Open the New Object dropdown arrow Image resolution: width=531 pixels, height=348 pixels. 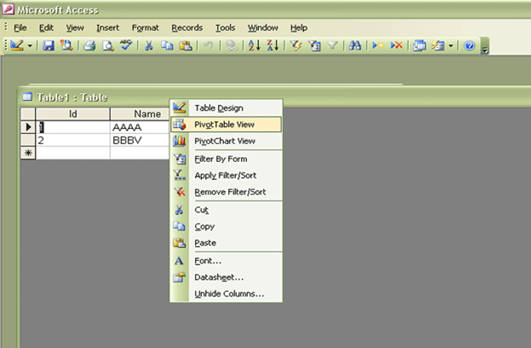[x=451, y=45]
